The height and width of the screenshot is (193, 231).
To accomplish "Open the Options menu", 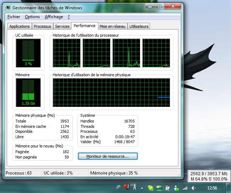I will [x=32, y=17].
